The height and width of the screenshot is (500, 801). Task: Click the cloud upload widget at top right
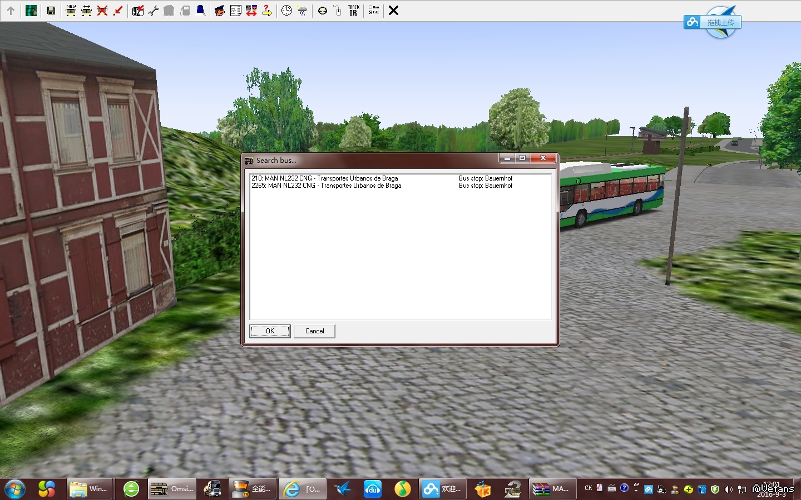(713, 22)
